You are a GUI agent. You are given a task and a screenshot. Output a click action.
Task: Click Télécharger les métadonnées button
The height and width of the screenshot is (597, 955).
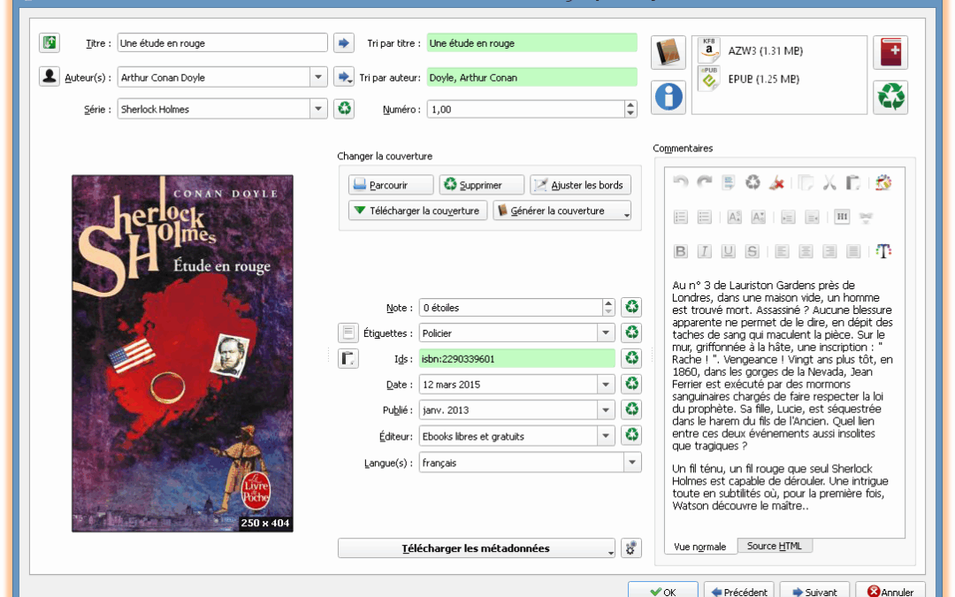(476, 547)
